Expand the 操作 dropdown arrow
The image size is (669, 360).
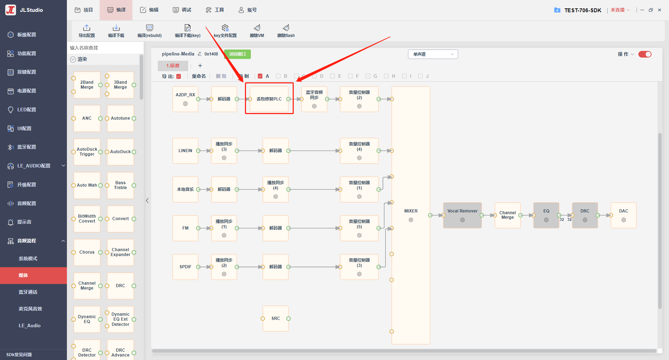point(632,54)
